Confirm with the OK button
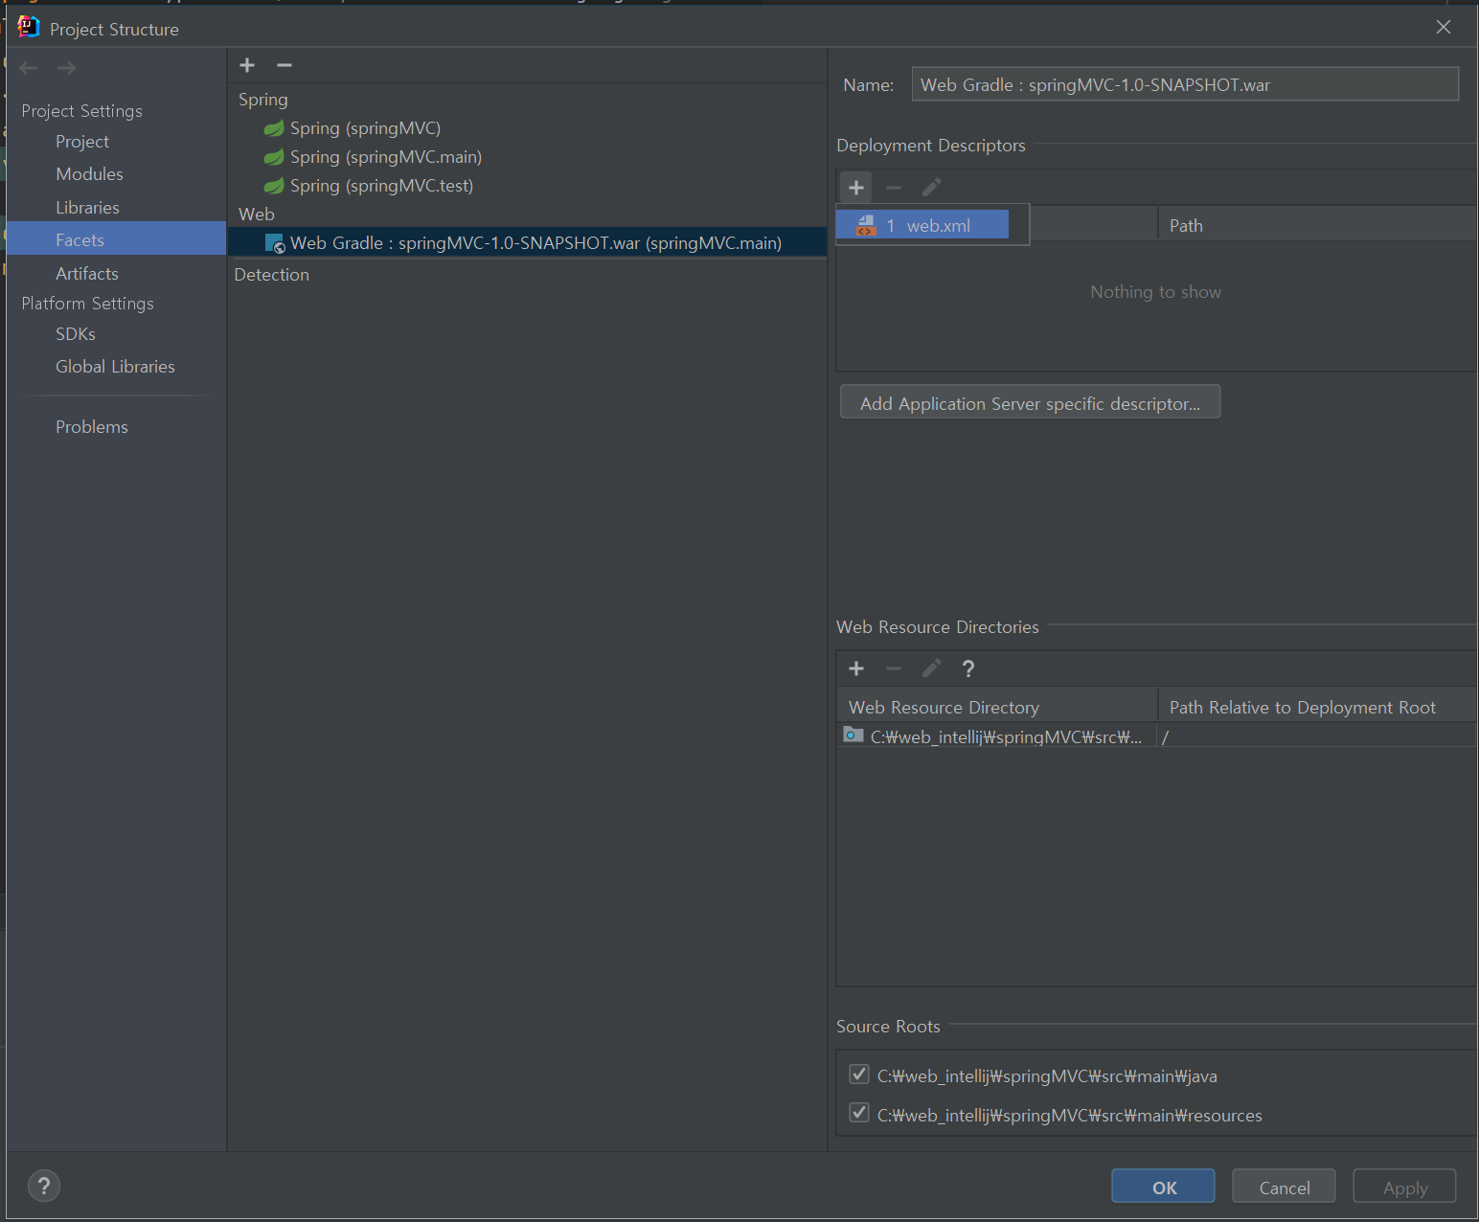This screenshot has width=1479, height=1222. click(x=1163, y=1187)
